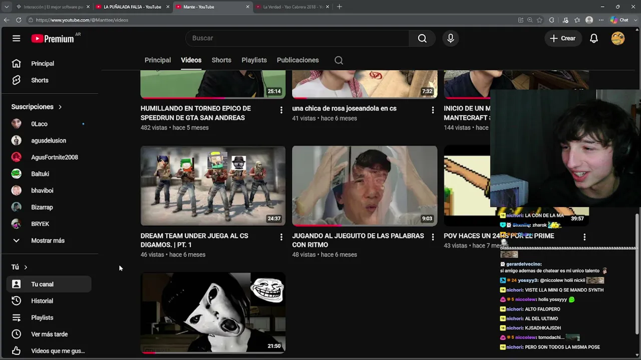This screenshot has width=641, height=360.
Task: Open Baltuki subscription
Action: click(x=49, y=174)
